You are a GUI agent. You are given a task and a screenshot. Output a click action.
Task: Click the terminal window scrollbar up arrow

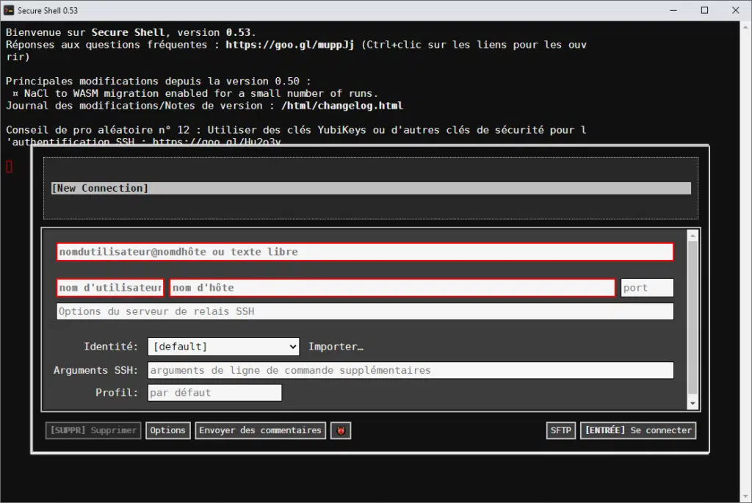746,27
